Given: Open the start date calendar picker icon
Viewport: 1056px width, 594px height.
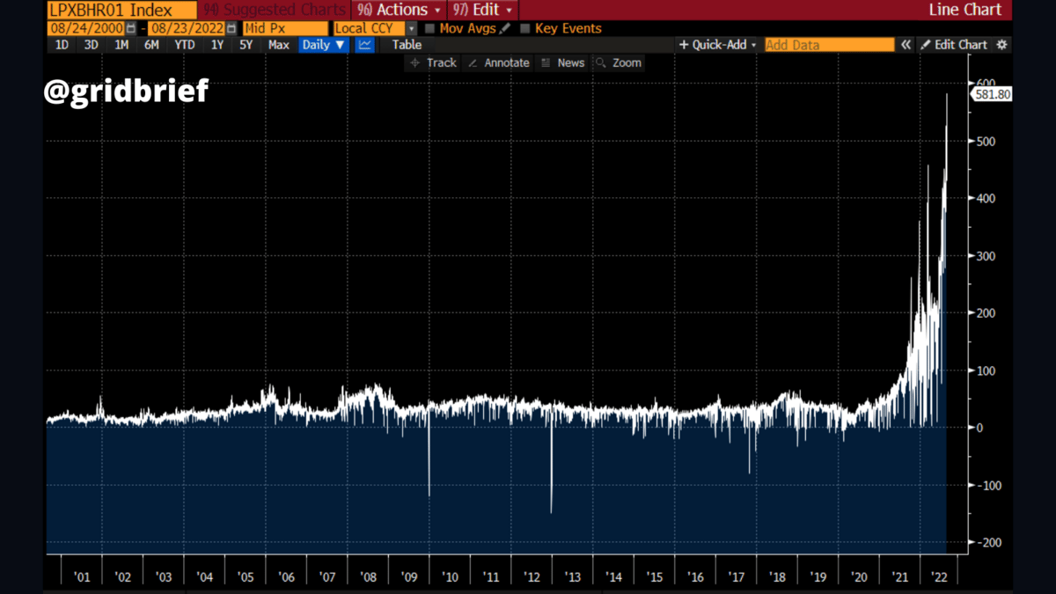Looking at the screenshot, I should (x=131, y=28).
